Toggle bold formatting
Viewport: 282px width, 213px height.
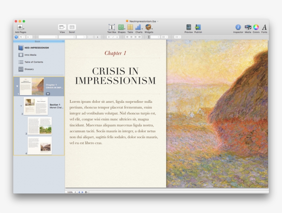pos(109,36)
